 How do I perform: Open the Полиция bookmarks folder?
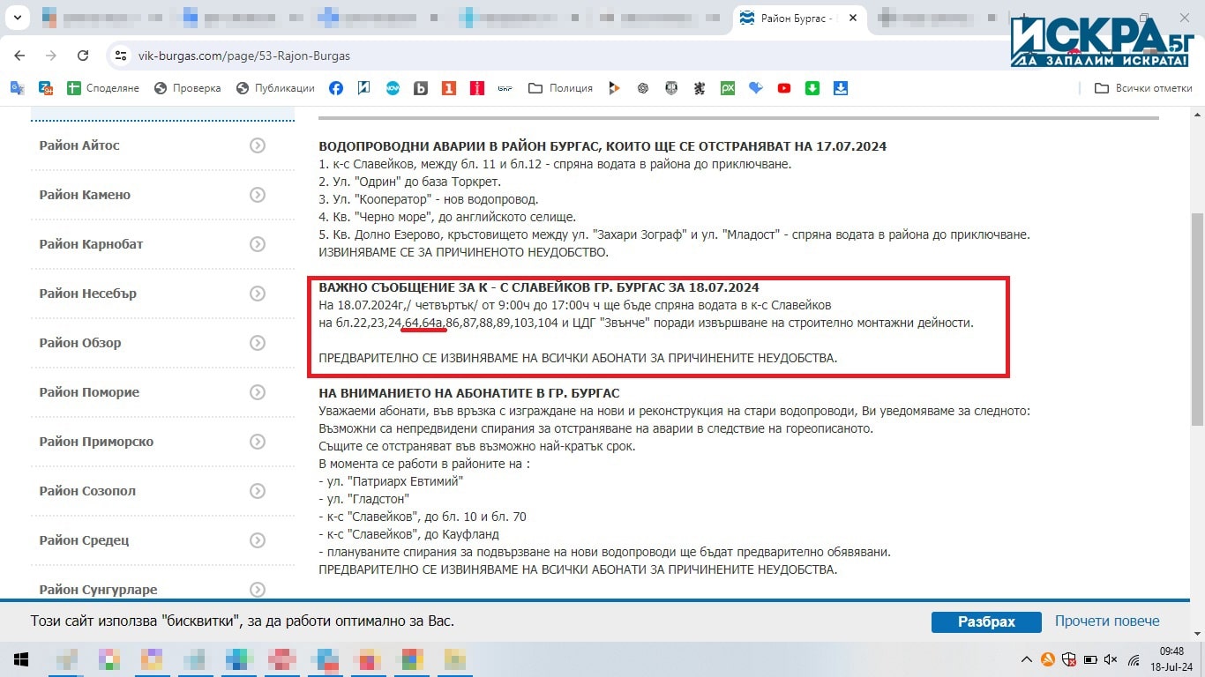tap(560, 88)
